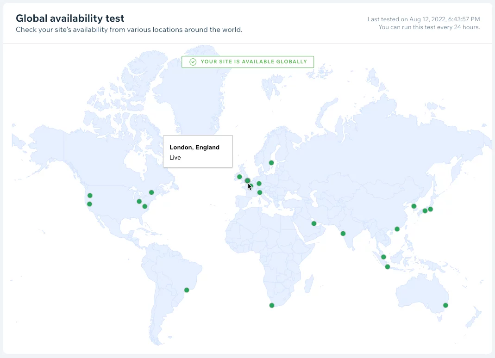Click the California marker on US West Coast
Image resolution: width=495 pixels, height=358 pixels.
tap(89, 204)
